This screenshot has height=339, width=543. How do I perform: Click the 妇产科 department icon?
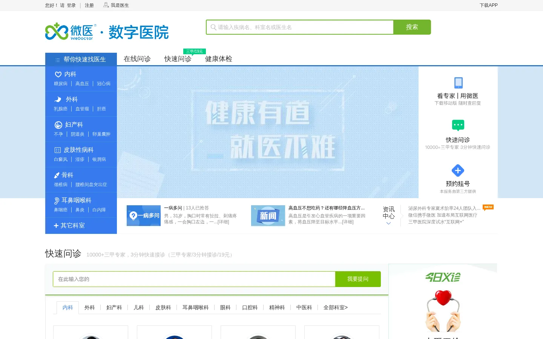58,125
